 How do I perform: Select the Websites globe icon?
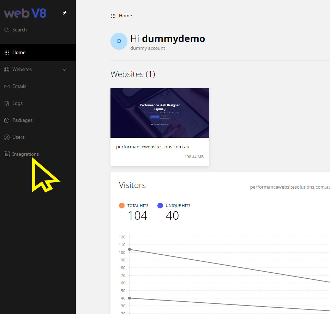pyautogui.click(x=7, y=69)
